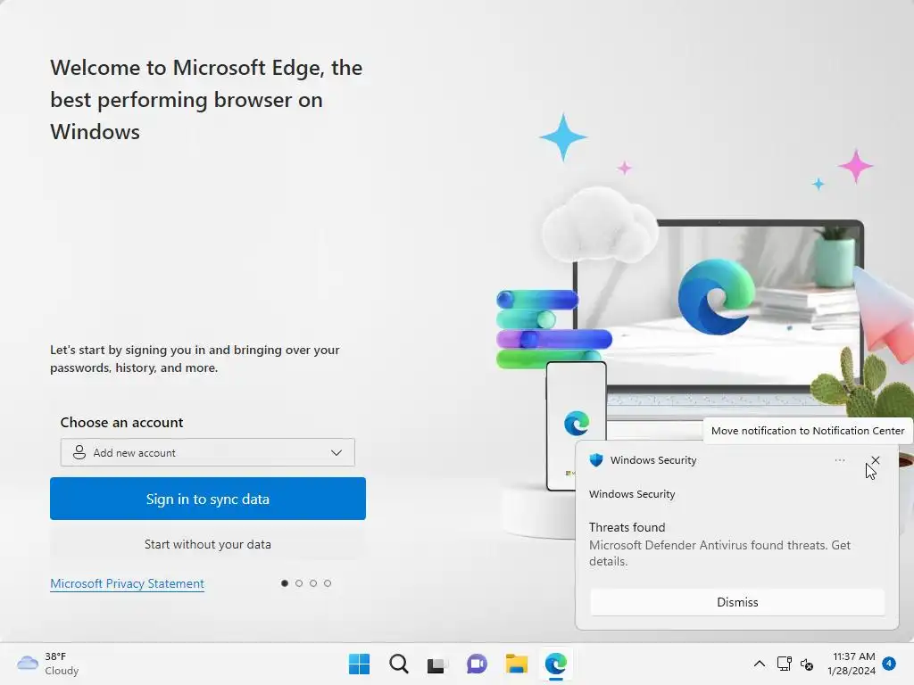Select the first page indicator dot
Viewport: 914px width, 685px height.
[285, 583]
